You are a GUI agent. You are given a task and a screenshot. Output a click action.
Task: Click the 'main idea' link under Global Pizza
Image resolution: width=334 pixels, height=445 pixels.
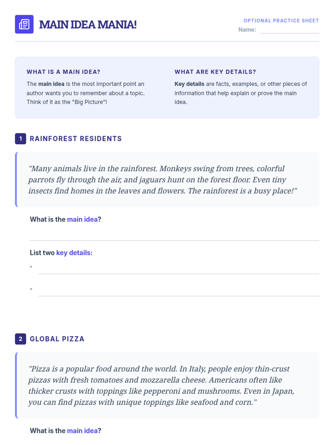[x=82, y=431]
